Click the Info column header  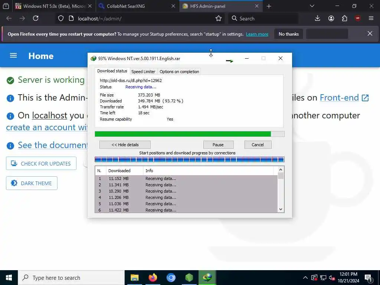pos(208,171)
